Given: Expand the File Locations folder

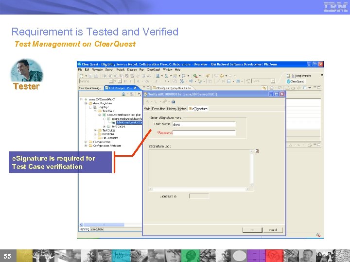Looking at the screenshot, I should (x=95, y=138).
